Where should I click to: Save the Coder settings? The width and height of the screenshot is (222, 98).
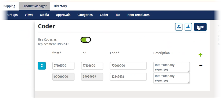coord(200,27)
